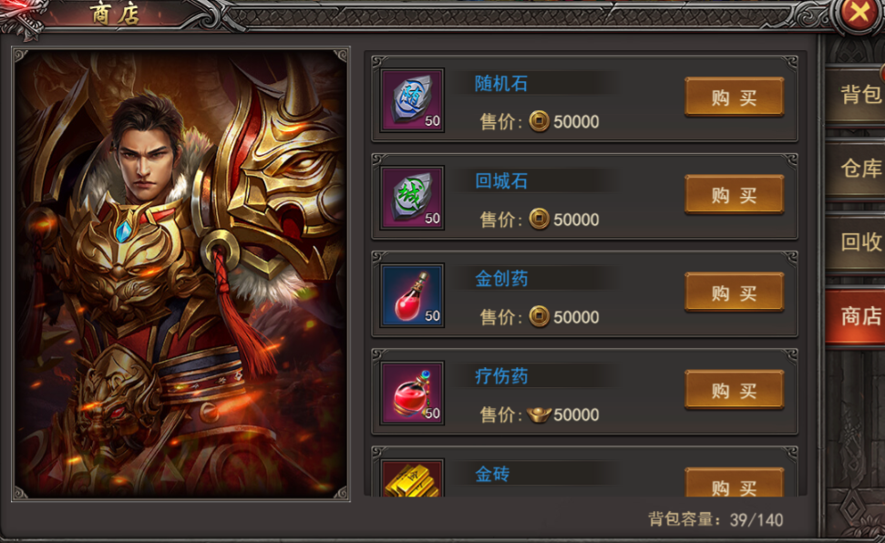Image resolution: width=885 pixels, height=543 pixels.
Task: Select the 商店 shop tab
Action: [x=857, y=316]
